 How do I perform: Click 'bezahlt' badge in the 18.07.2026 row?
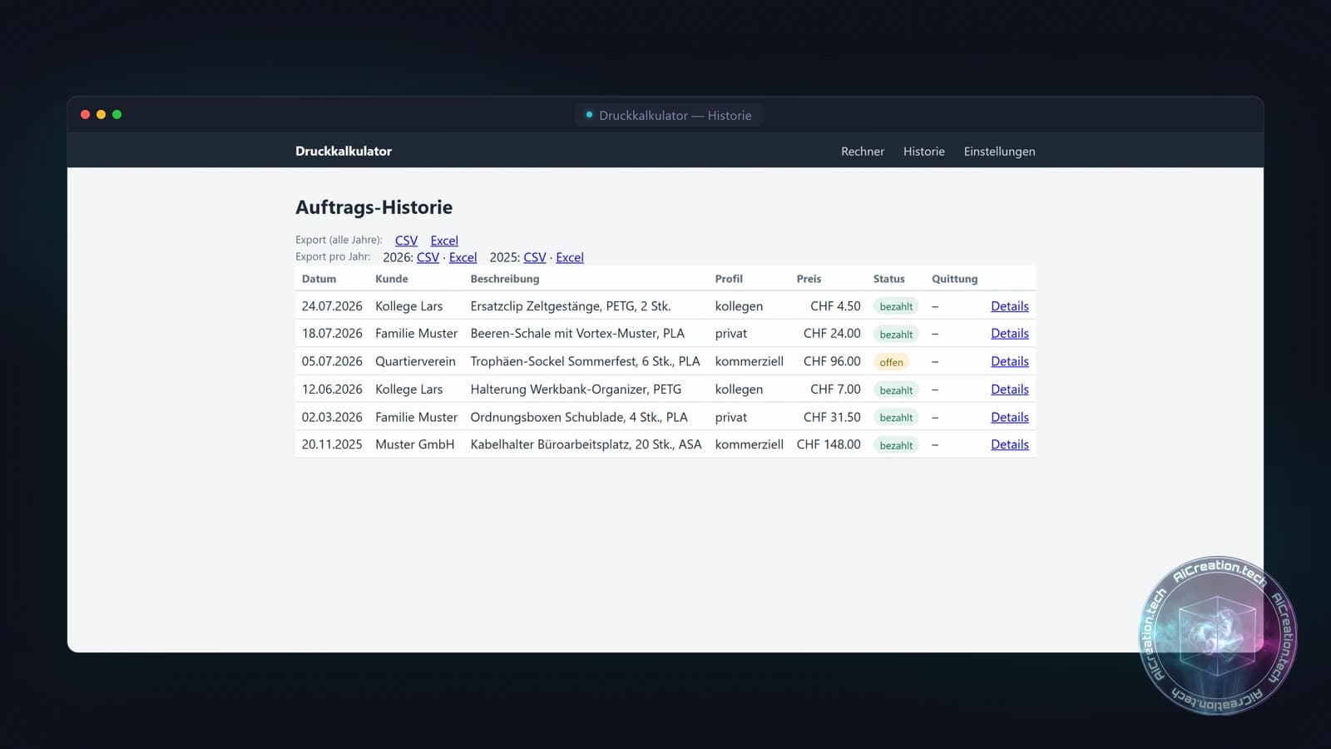pyautogui.click(x=896, y=335)
